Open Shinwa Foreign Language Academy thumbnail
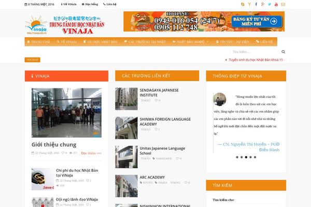The width and height of the screenshot is (311, 207). 126,128
